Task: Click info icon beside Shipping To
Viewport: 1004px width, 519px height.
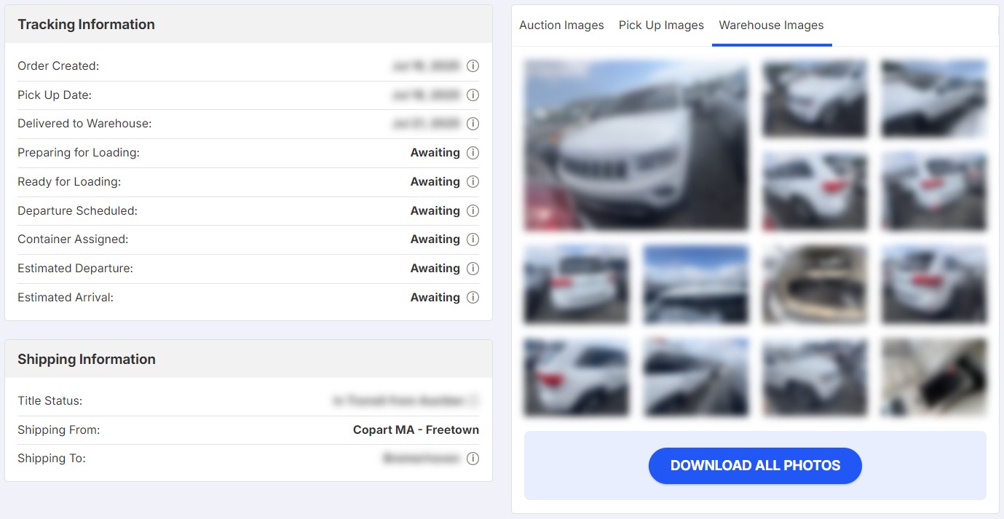Action: pyautogui.click(x=473, y=459)
